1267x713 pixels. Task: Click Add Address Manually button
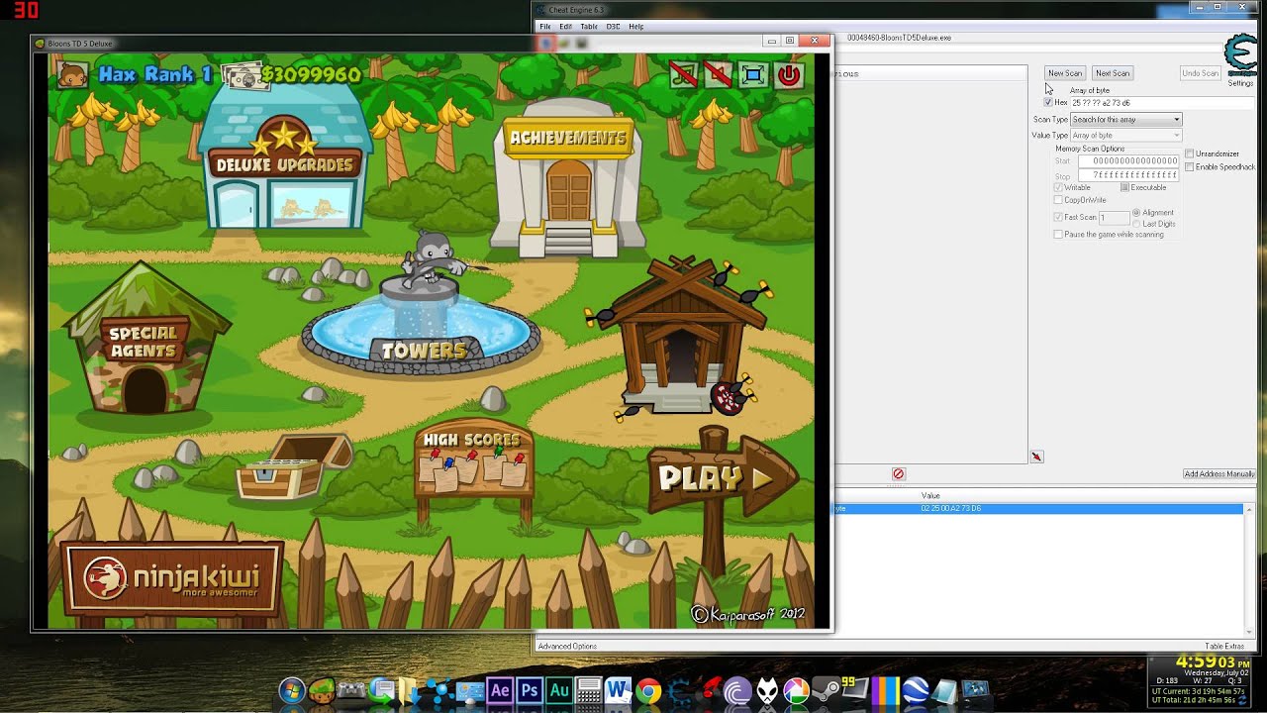click(1219, 474)
